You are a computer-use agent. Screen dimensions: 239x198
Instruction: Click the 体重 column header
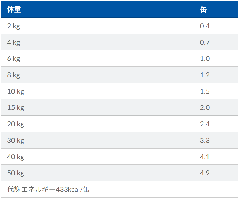point(14,9)
